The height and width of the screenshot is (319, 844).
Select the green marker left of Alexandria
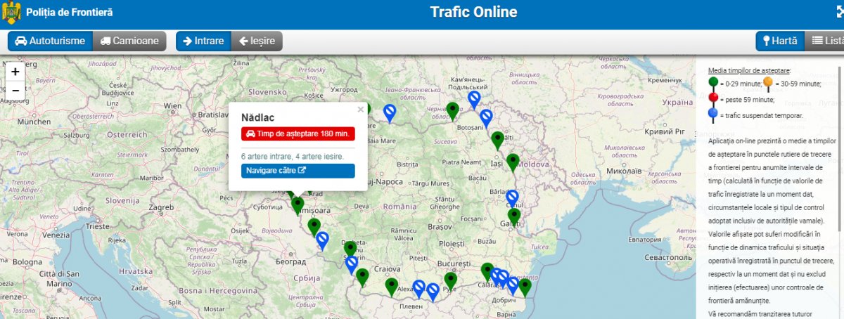[392, 286]
